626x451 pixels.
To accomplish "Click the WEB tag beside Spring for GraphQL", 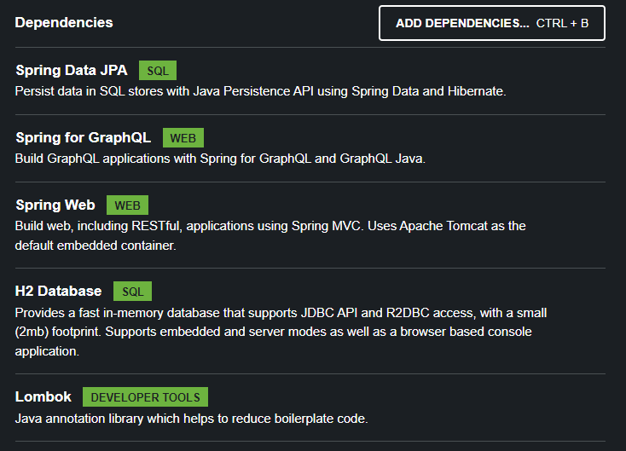I will (x=183, y=138).
